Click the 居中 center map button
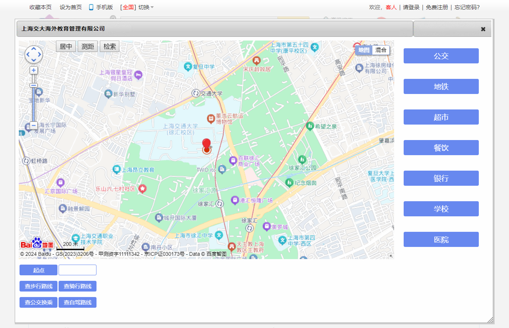Image resolution: width=509 pixels, height=328 pixels. pos(66,46)
